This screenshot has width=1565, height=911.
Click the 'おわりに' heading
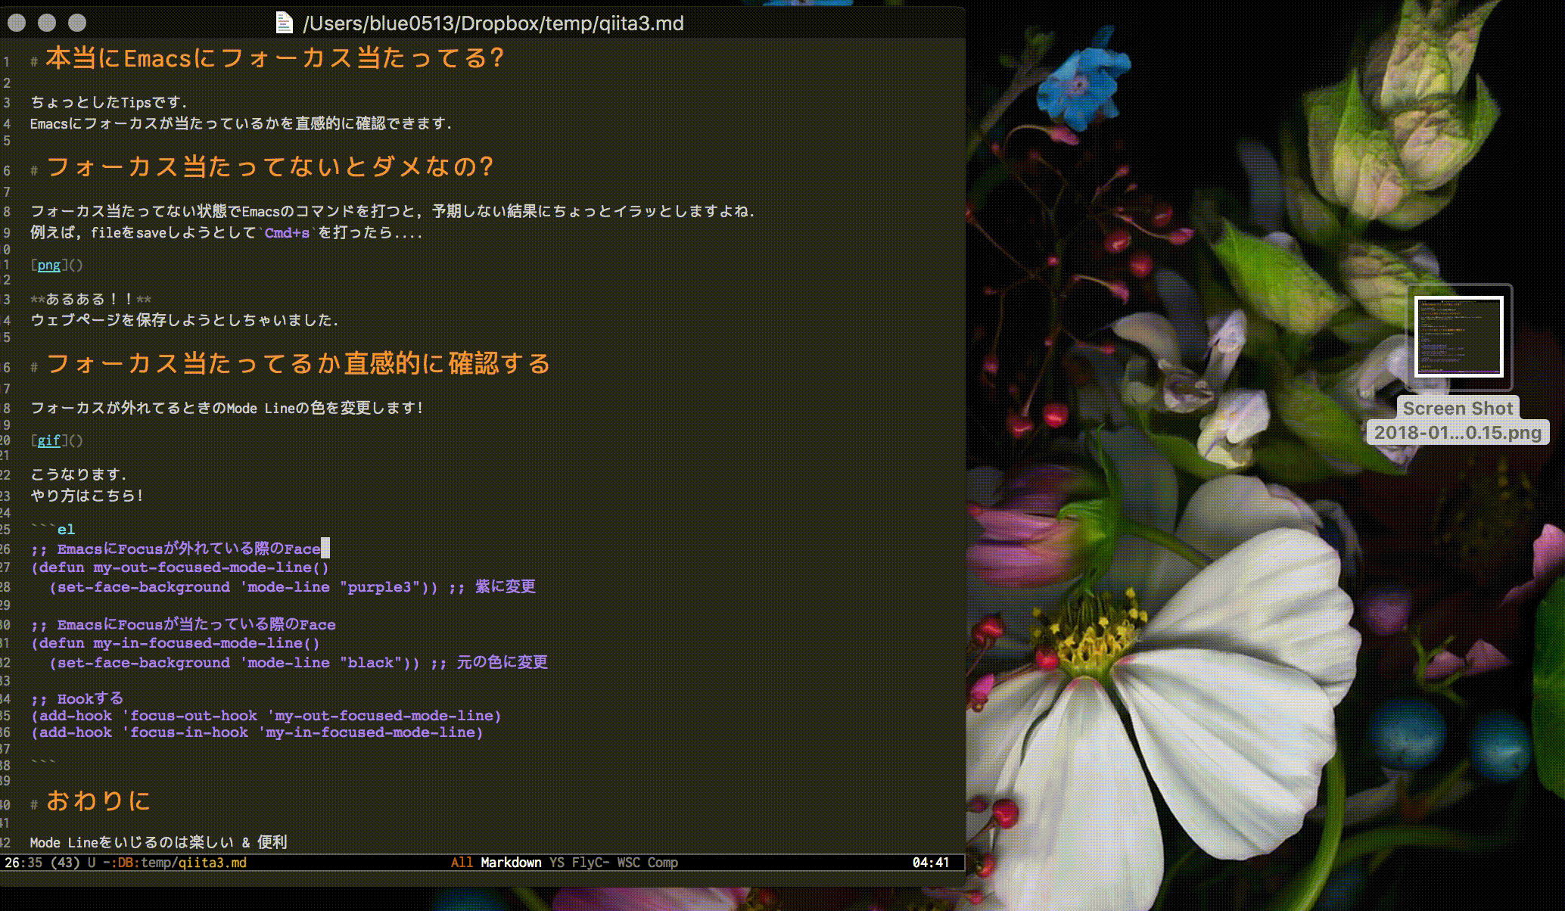point(98,801)
